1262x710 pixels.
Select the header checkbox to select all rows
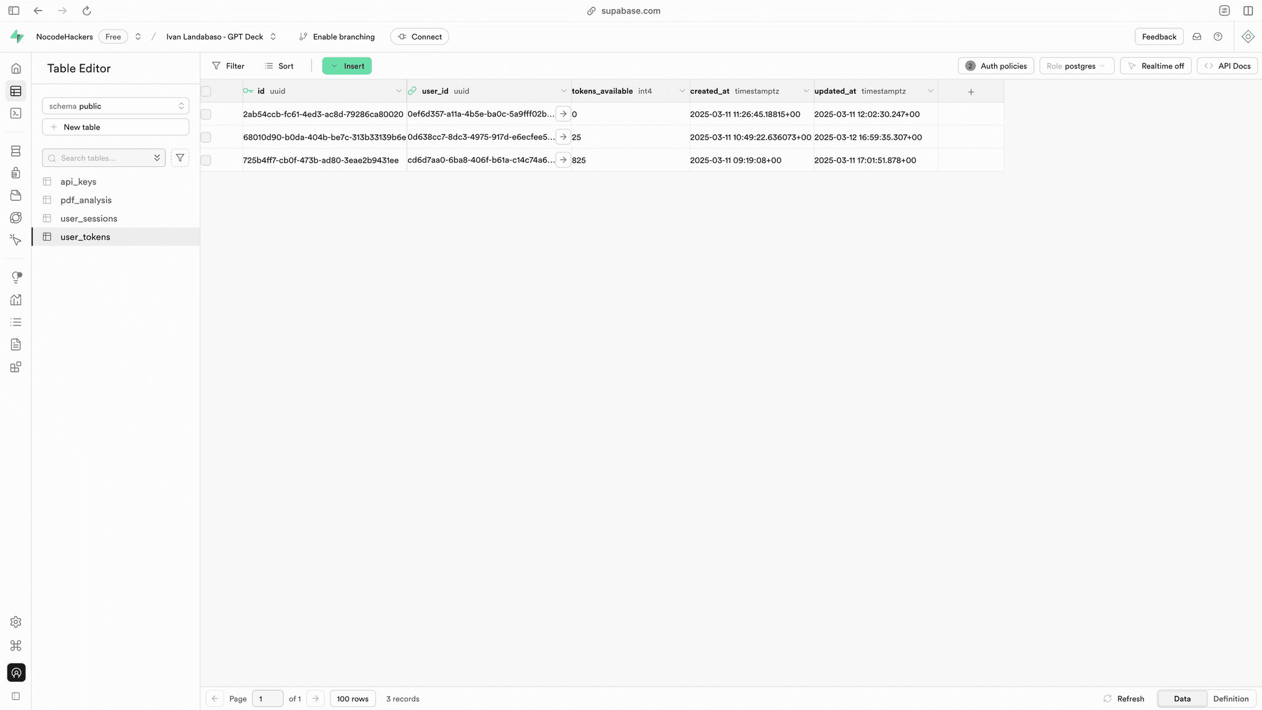pos(205,91)
